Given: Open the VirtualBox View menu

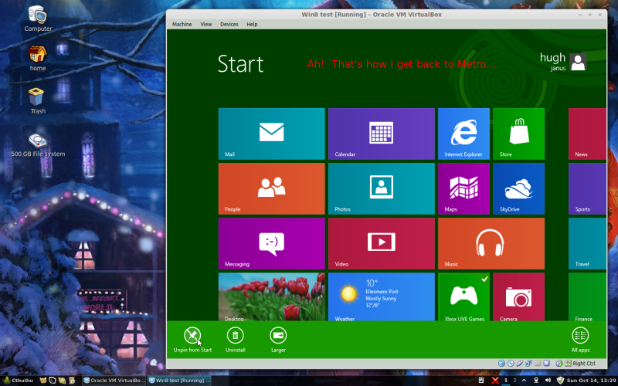Looking at the screenshot, I should click(205, 24).
